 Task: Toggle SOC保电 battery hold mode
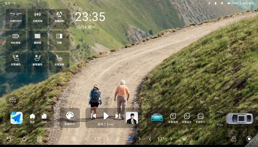click(x=16, y=39)
